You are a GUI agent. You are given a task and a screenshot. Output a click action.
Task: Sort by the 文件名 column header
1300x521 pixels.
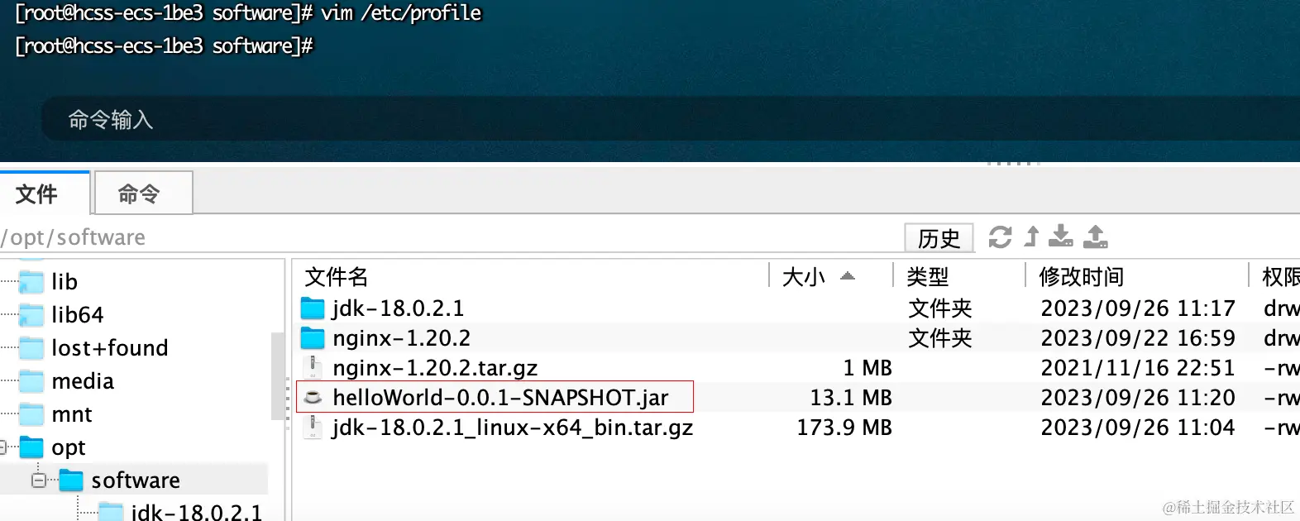336,276
